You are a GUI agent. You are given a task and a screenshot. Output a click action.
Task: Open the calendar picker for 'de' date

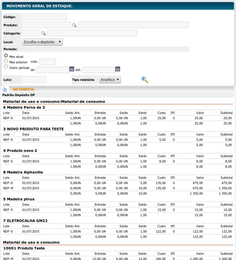pos(72,69)
